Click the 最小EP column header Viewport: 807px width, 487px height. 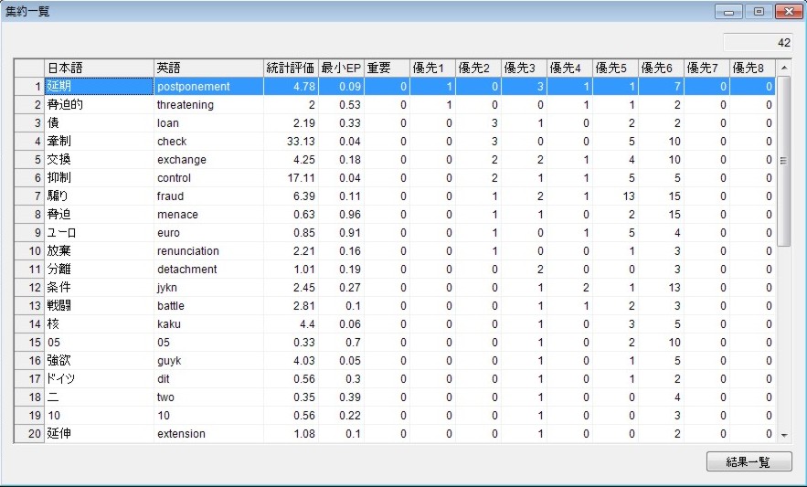(341, 68)
